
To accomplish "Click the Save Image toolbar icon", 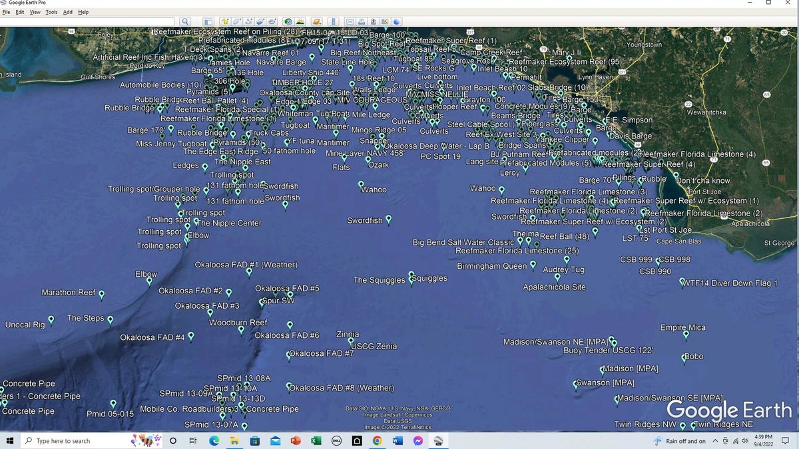I will (x=373, y=21).
